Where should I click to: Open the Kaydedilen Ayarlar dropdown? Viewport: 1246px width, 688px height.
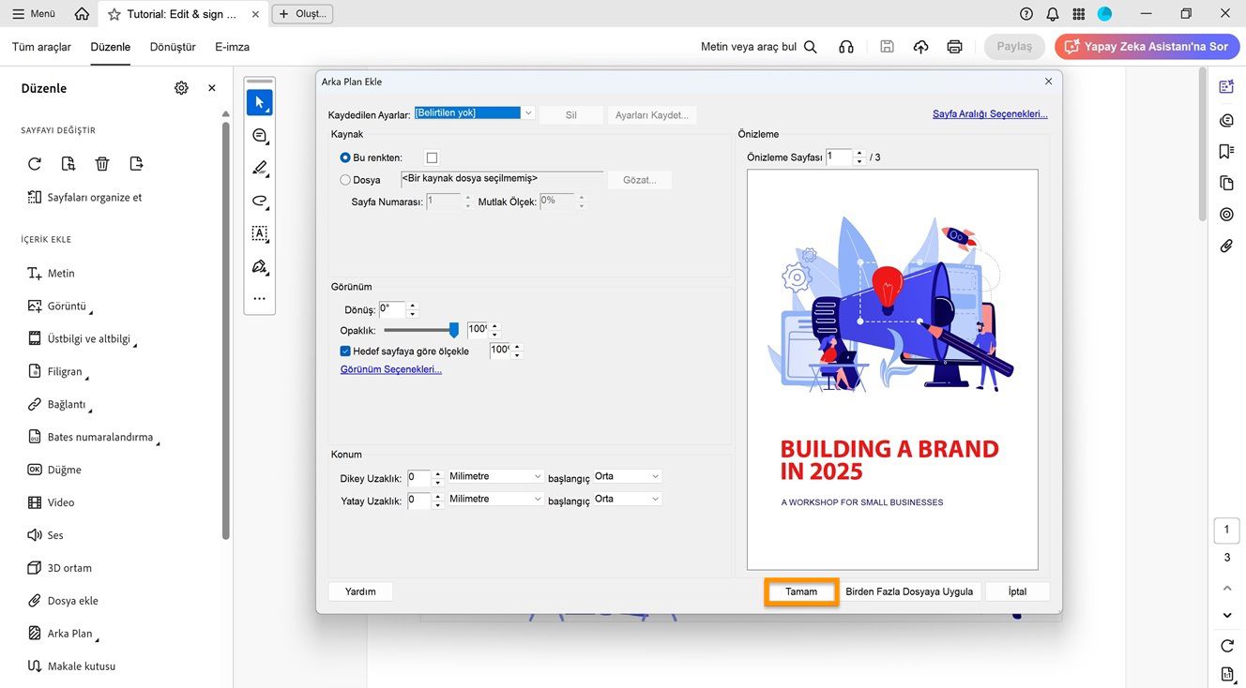pyautogui.click(x=475, y=113)
